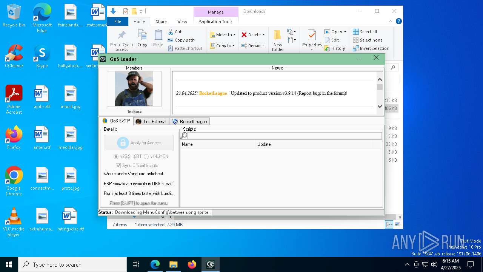This screenshot has height=272, width=483.
Task: Click the Apply for Access button
Action: (x=138, y=143)
